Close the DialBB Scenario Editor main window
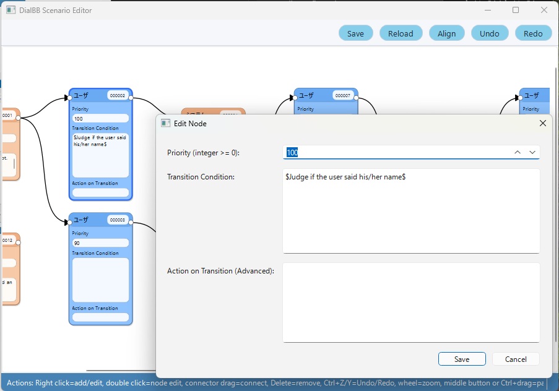Viewport: 559px width, 391px height. (544, 10)
